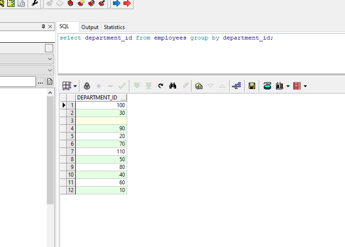Click the grid auto-size columns icon
345x247 pixels.
[67, 86]
